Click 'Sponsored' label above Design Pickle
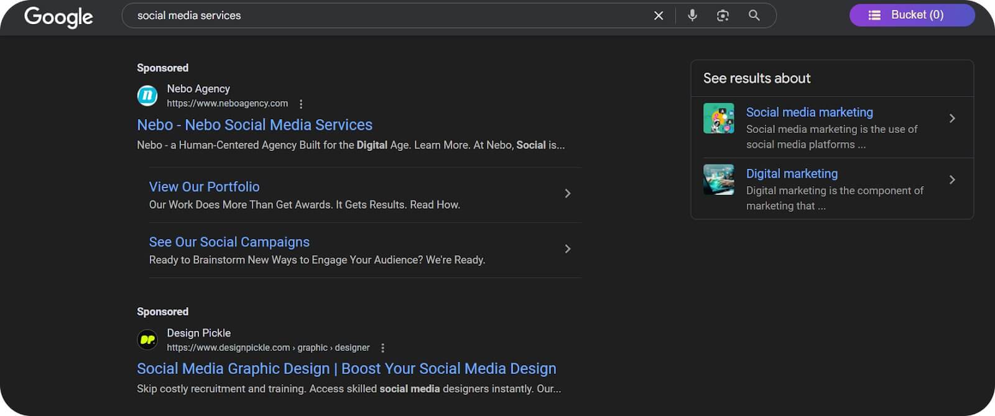The height and width of the screenshot is (416, 995). coord(162,312)
